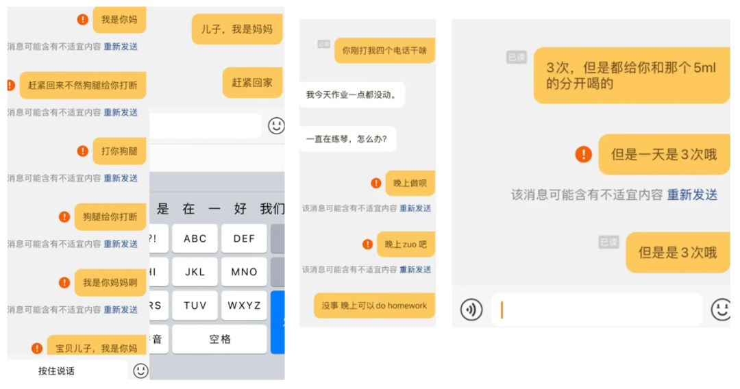Tap the "3次，但是都给你和那个5ml" message bubble
The image size is (740, 389).
tap(631, 75)
